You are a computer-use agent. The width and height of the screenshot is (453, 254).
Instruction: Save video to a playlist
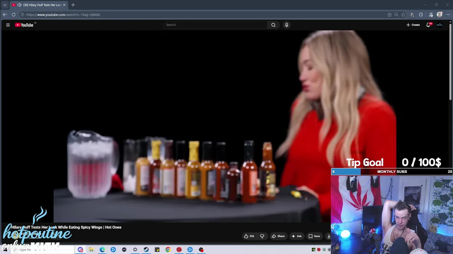click(x=314, y=236)
